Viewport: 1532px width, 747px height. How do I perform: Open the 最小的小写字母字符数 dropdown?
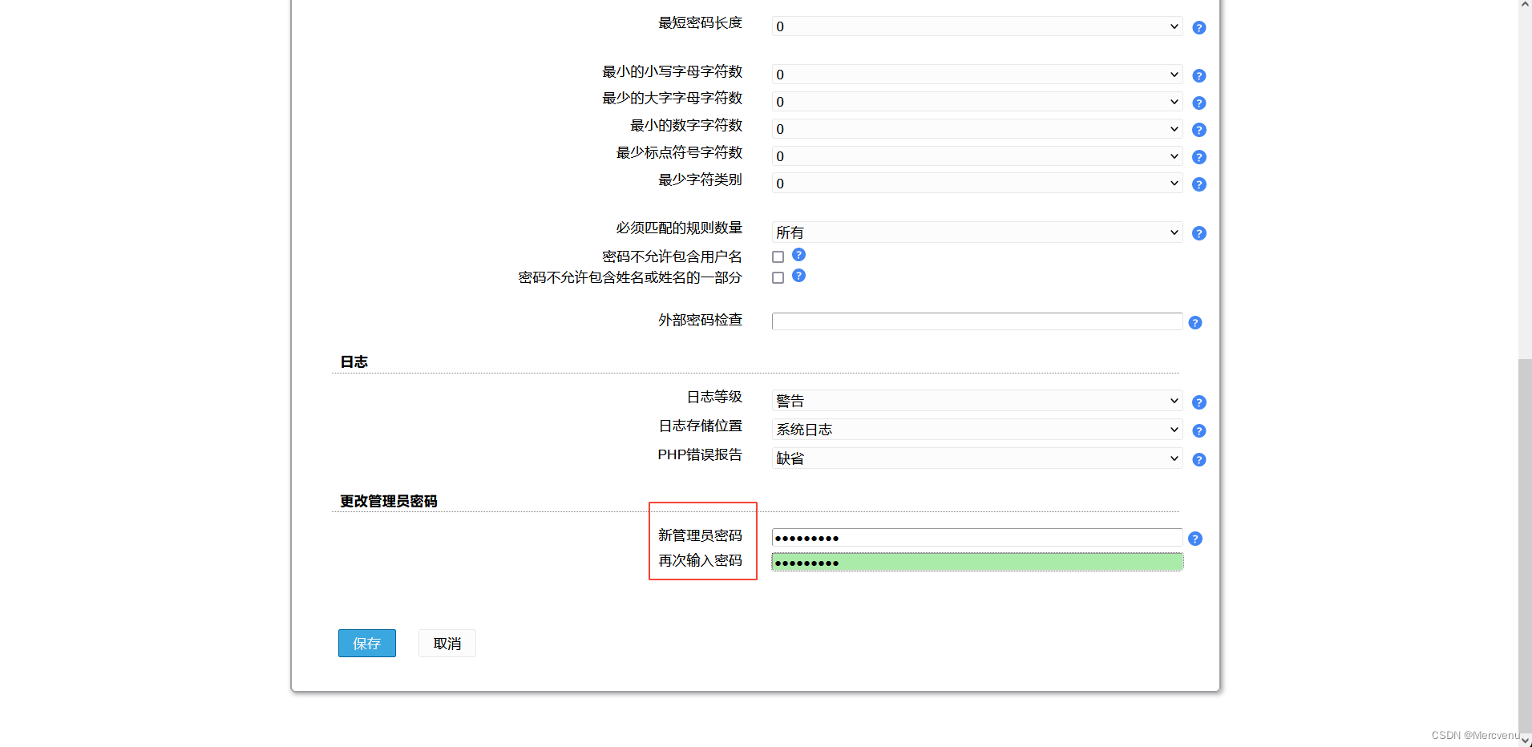977,75
